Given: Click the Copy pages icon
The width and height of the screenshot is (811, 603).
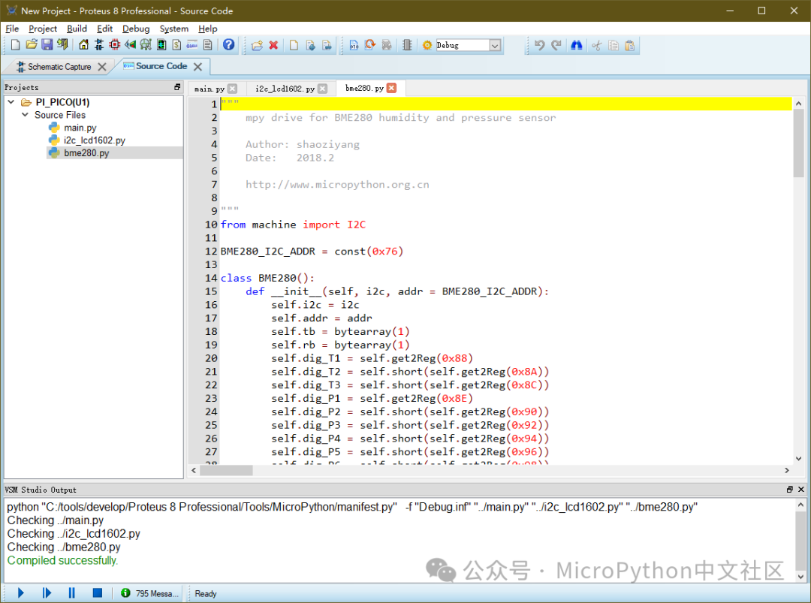Looking at the screenshot, I should point(614,46).
